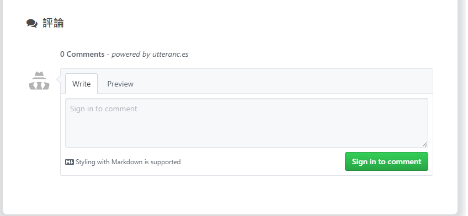Click the speech bubbles comments icon
468x216 pixels.
pyautogui.click(x=32, y=23)
